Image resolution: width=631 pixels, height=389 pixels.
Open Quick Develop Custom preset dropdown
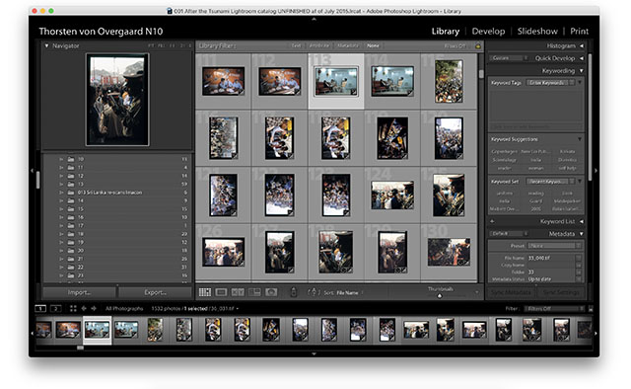point(509,58)
